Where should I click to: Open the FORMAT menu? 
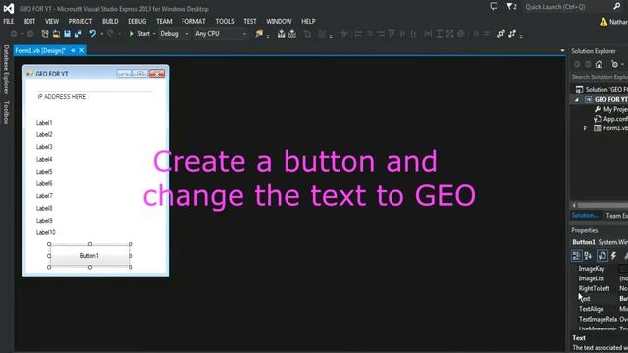click(193, 22)
